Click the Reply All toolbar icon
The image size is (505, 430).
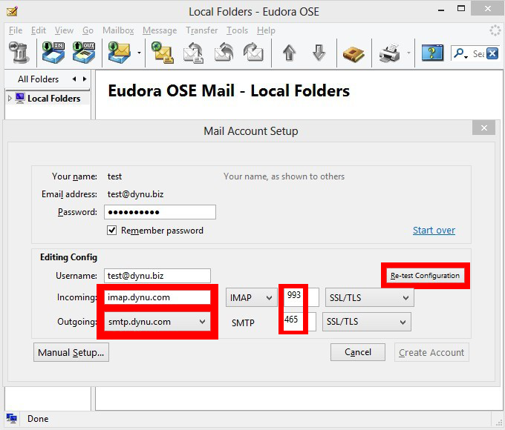tap(224, 53)
